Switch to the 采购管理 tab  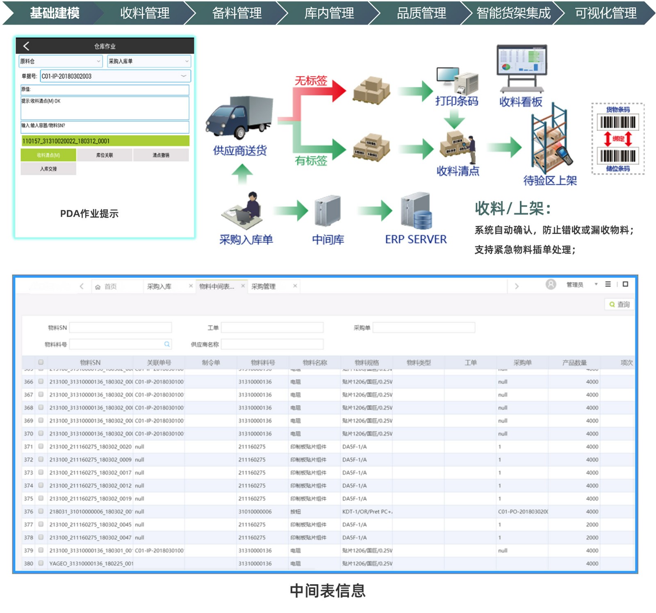263,286
